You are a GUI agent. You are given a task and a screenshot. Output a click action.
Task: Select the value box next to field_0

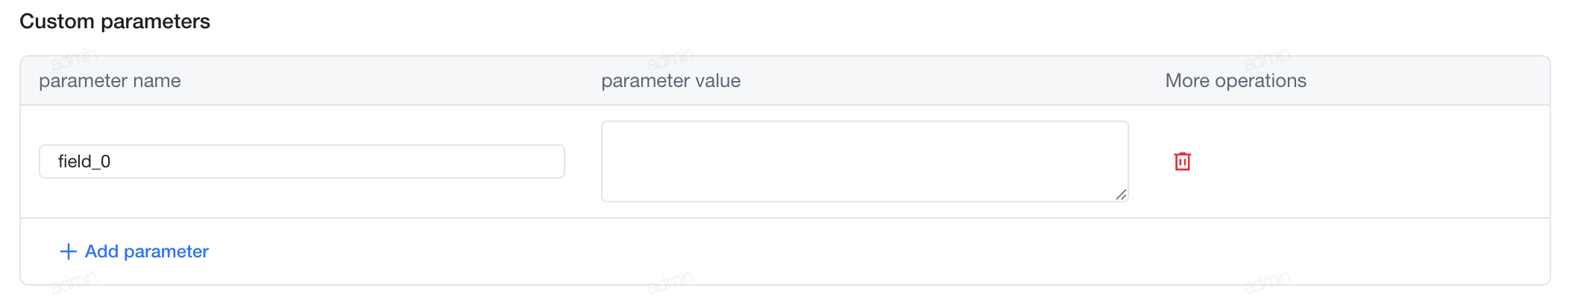point(865,161)
